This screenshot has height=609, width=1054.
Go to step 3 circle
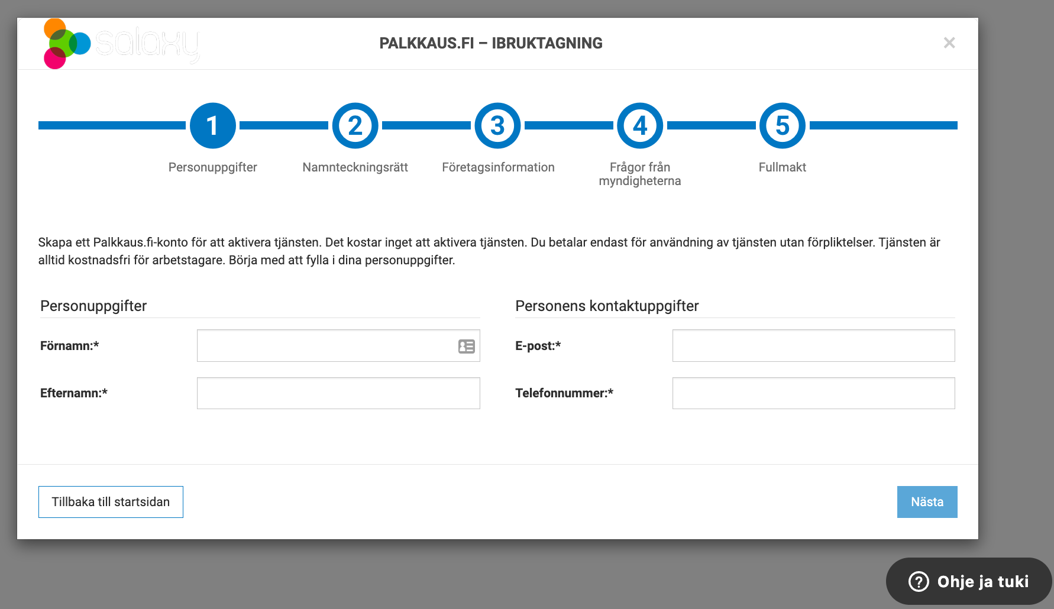pos(497,125)
